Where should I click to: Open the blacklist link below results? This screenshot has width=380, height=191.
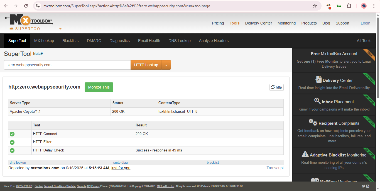[x=213, y=163]
